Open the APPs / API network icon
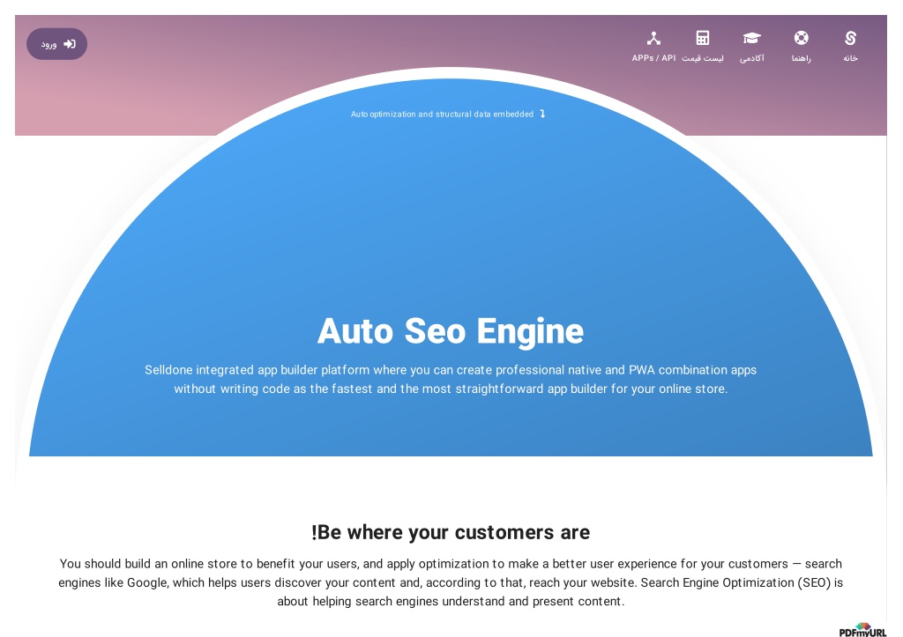Image resolution: width=903 pixels, height=637 pixels. click(653, 39)
